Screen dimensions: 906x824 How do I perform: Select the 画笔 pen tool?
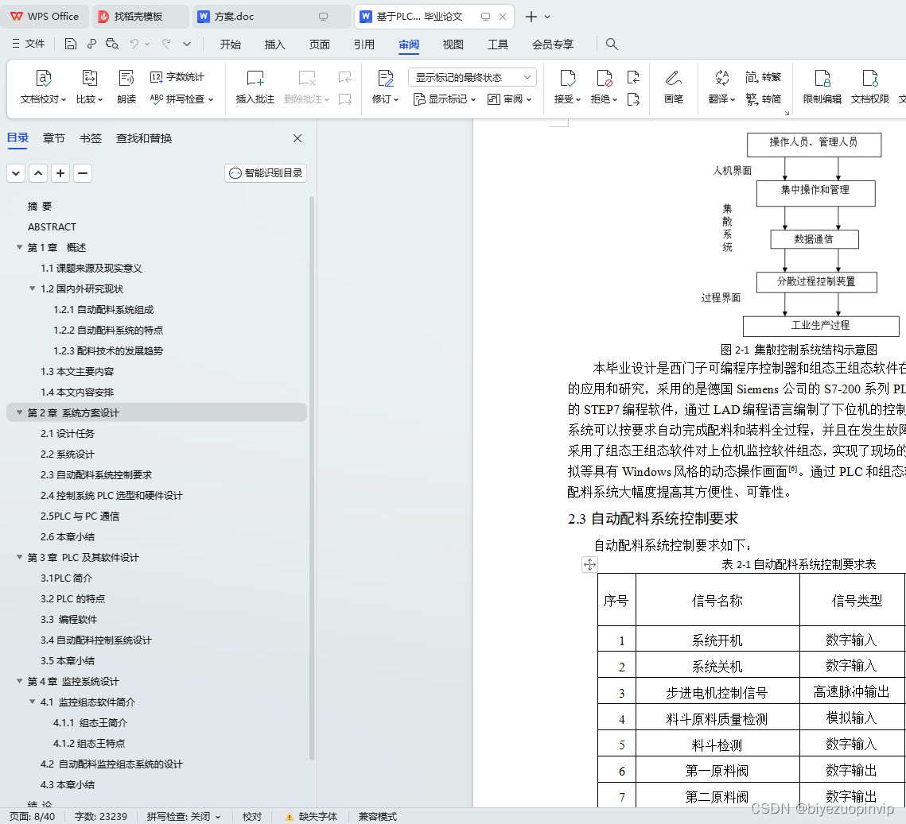coord(674,87)
